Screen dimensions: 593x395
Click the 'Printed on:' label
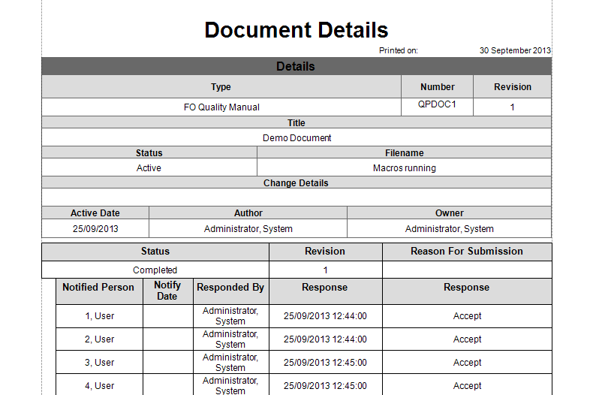pyautogui.click(x=399, y=50)
